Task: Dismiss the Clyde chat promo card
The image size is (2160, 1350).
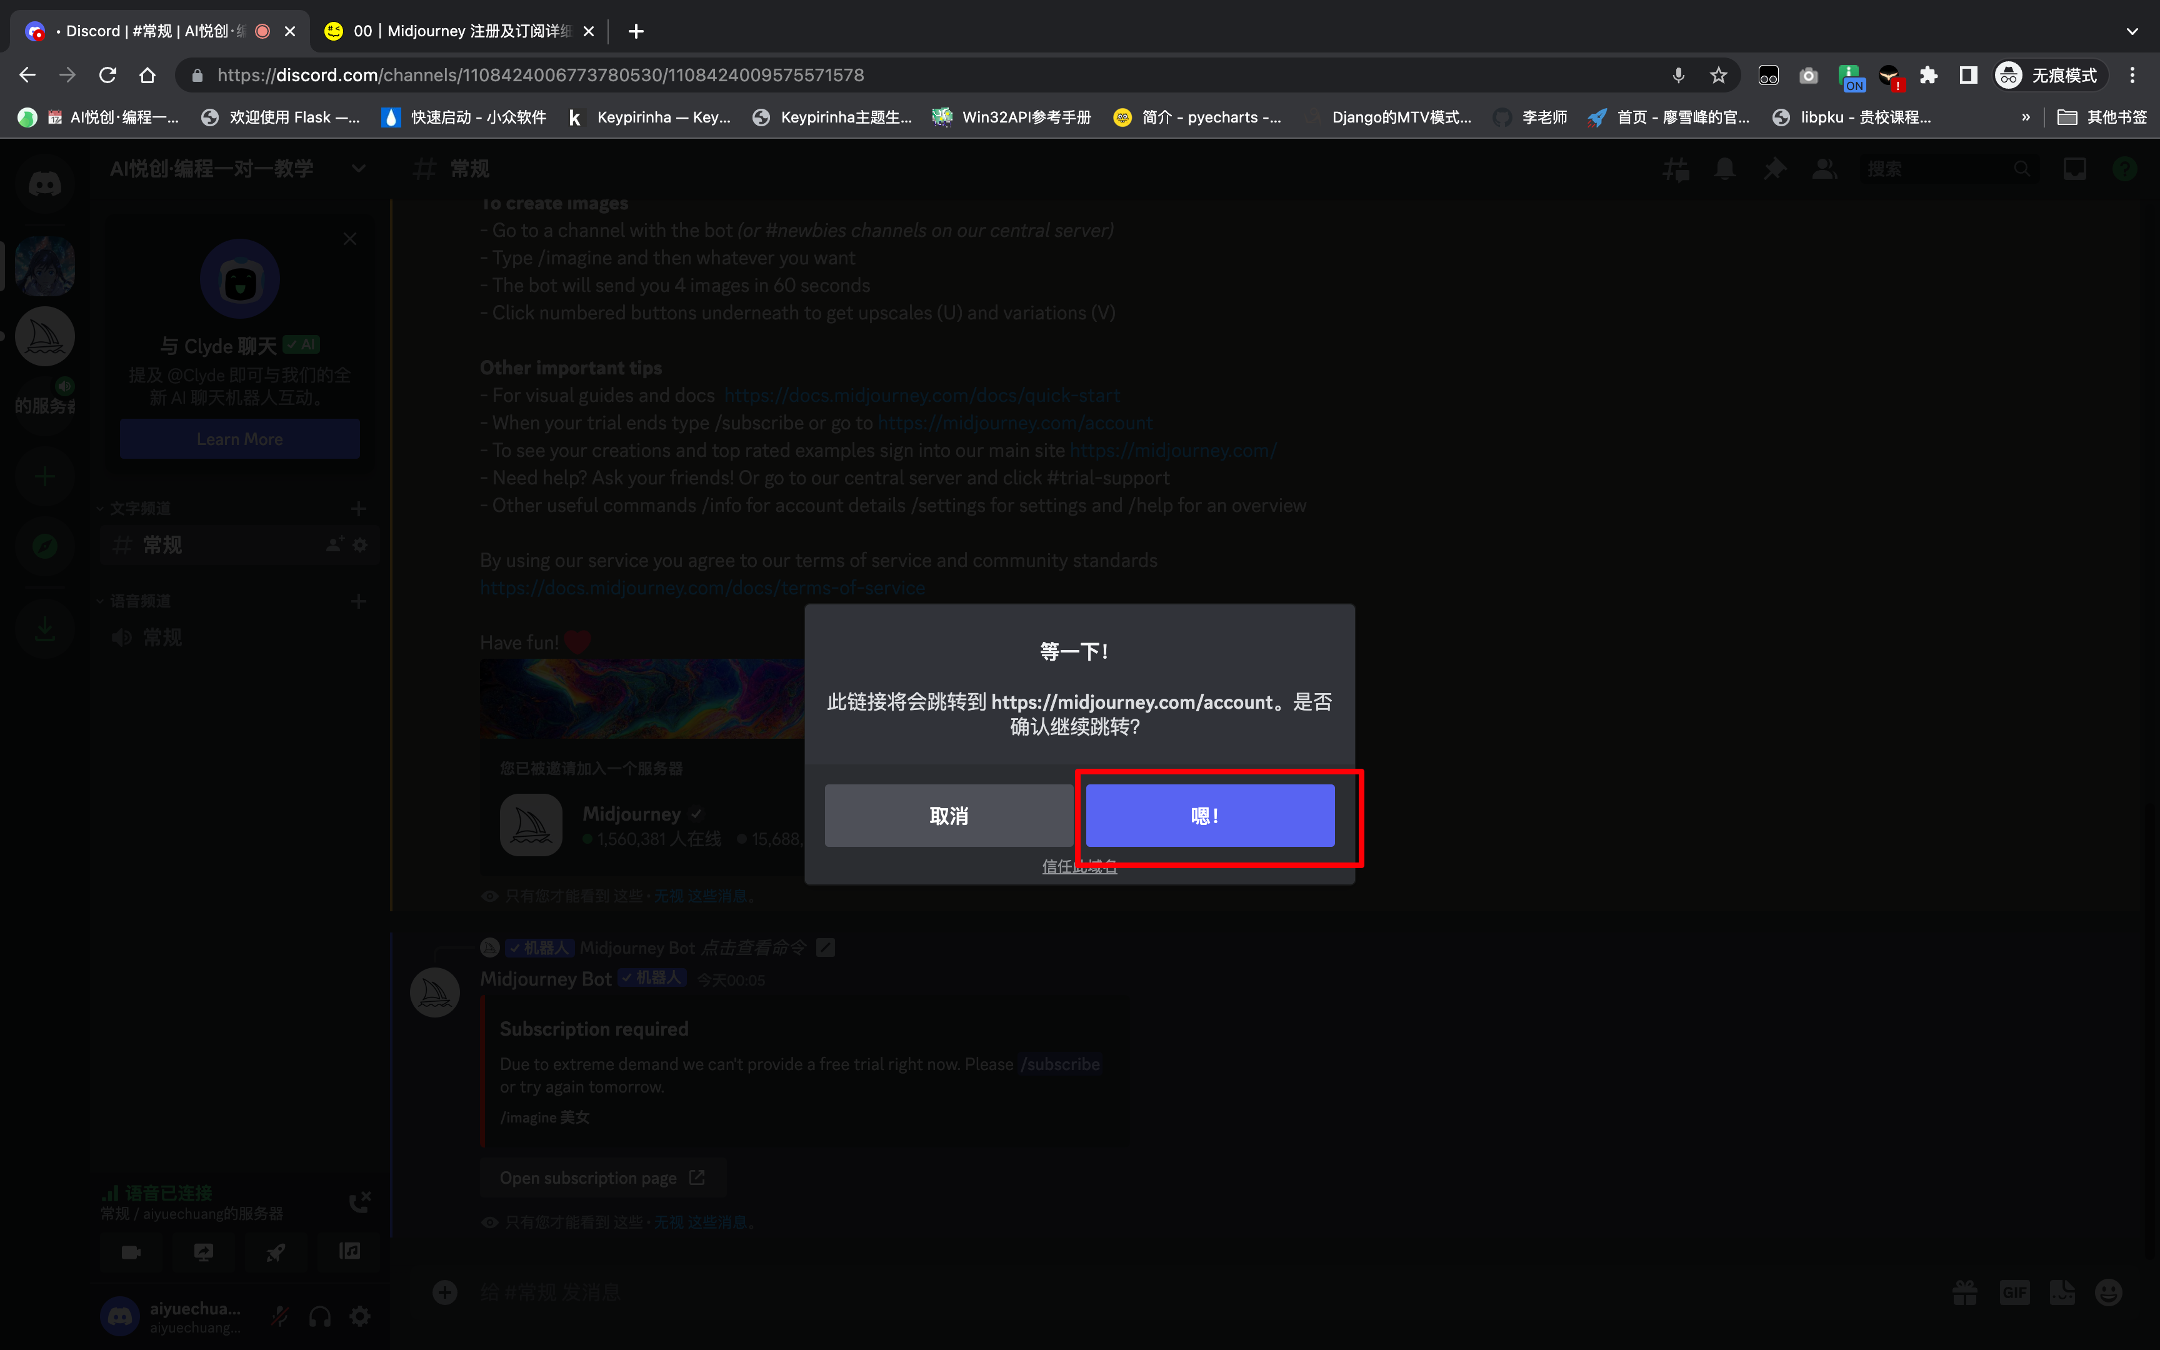Action: click(x=350, y=238)
